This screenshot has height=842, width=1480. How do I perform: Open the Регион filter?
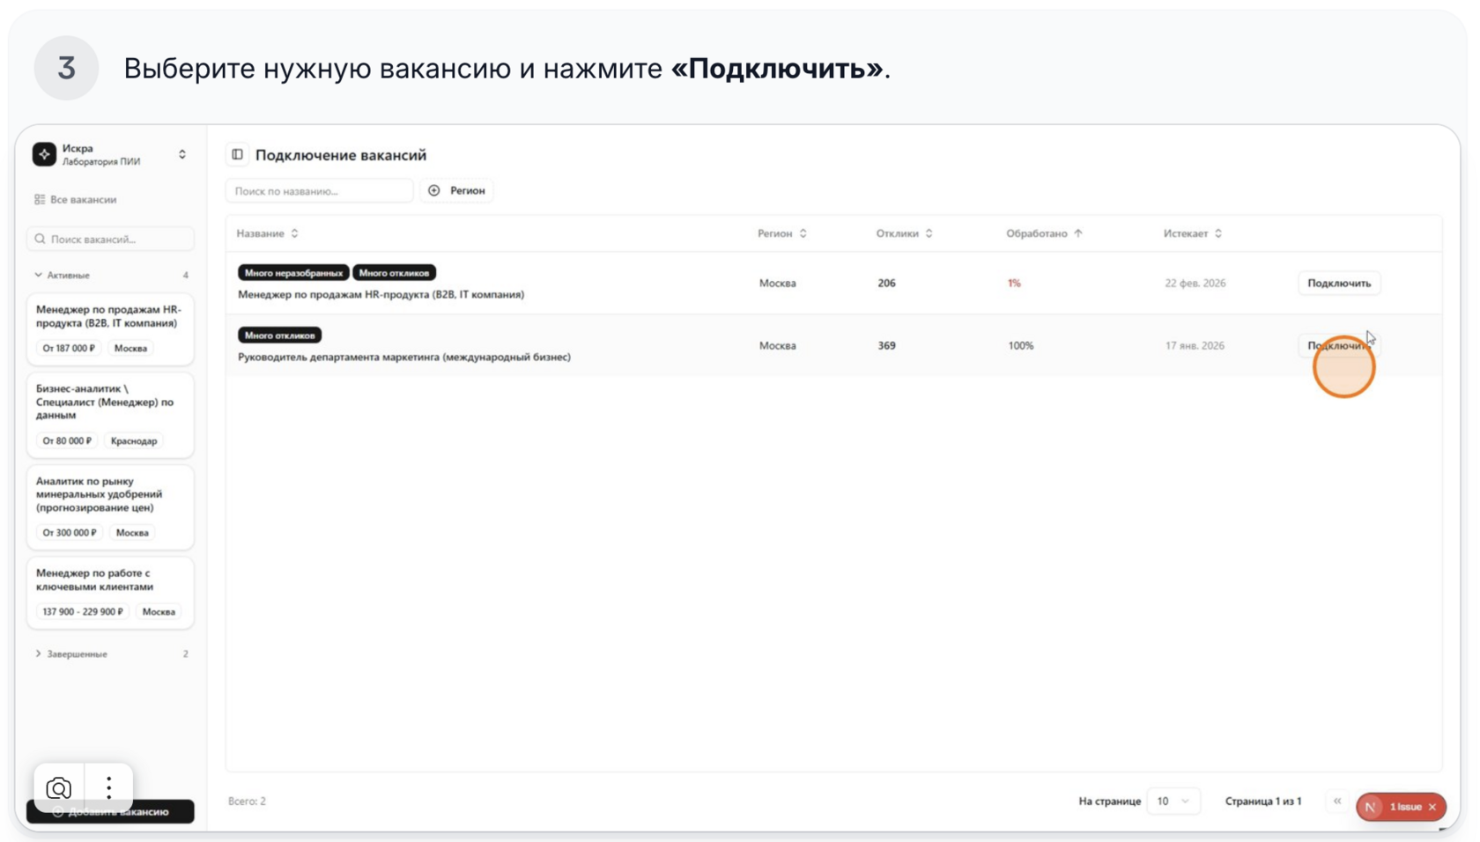tap(457, 191)
